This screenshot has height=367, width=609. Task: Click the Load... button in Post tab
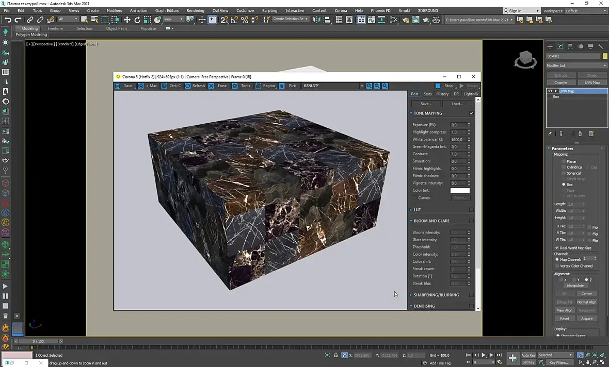(x=457, y=104)
